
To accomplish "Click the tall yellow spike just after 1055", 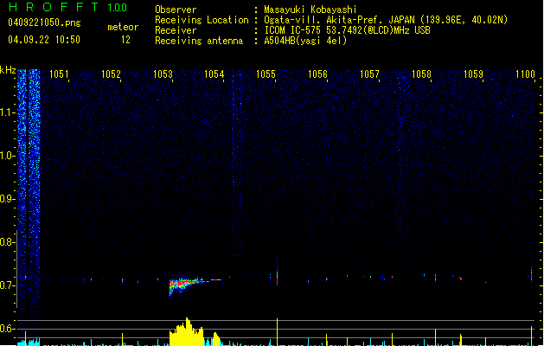I will click(278, 332).
